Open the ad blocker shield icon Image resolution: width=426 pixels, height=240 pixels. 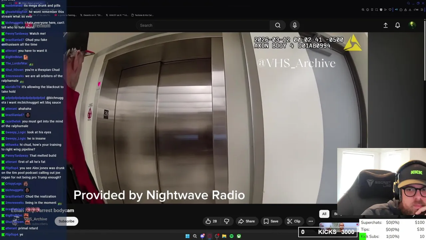(x=381, y=10)
